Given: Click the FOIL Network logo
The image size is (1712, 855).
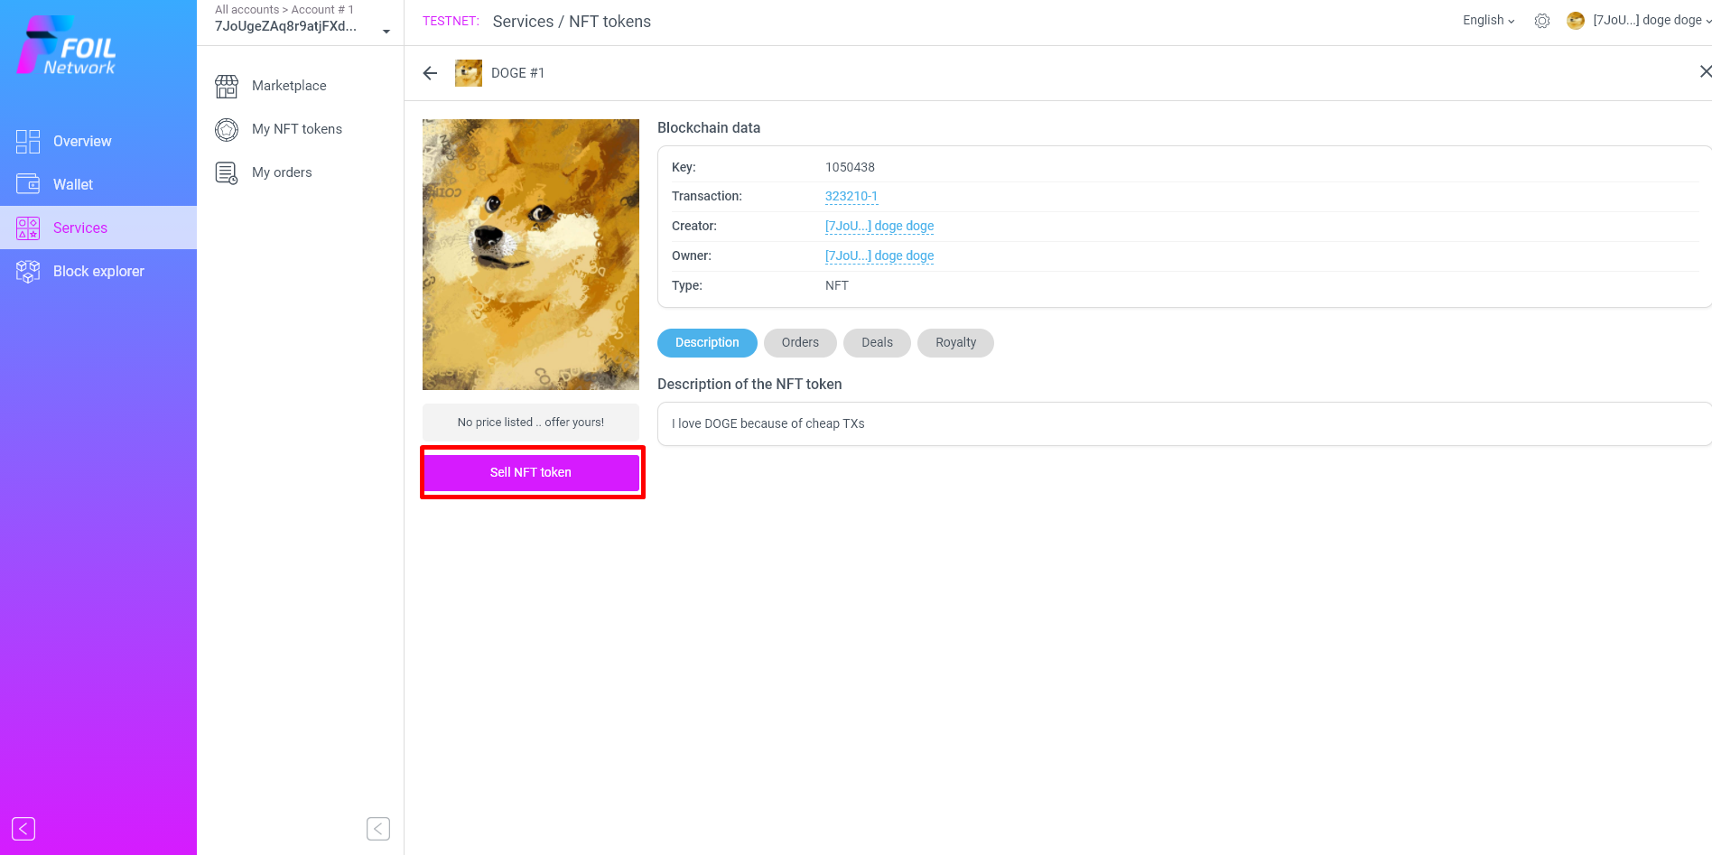Looking at the screenshot, I should [x=66, y=46].
